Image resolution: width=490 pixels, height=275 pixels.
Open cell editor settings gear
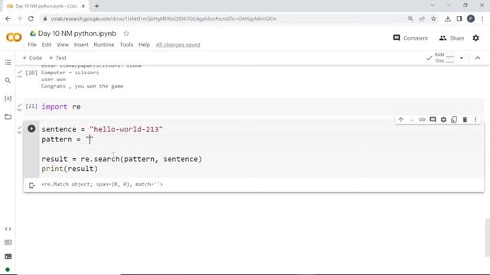click(x=443, y=120)
